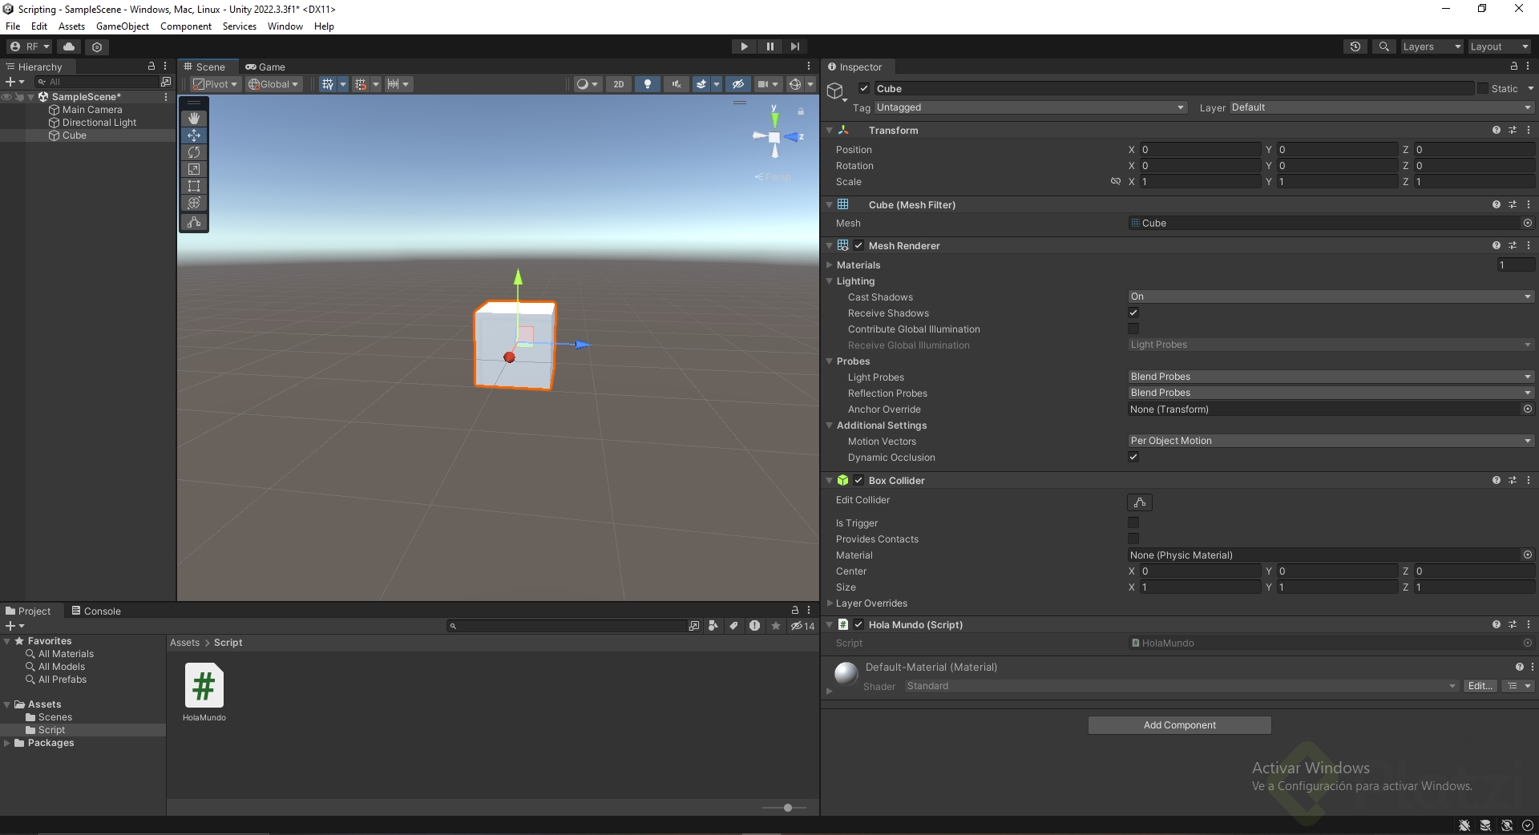The width and height of the screenshot is (1539, 835).
Task: Select the Hand view tool
Action: point(194,119)
